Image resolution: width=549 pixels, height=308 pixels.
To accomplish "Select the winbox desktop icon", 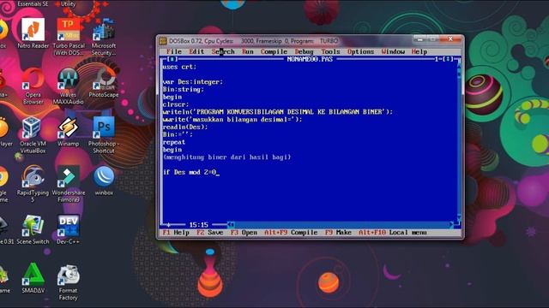I will click(104, 181).
